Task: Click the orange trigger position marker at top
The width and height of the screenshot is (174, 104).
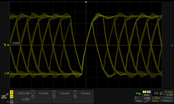Action: 86,2
